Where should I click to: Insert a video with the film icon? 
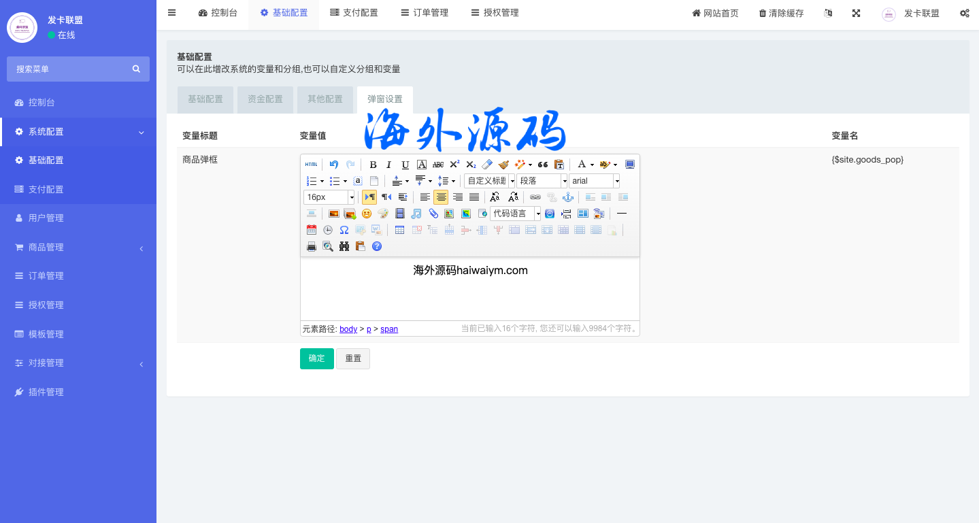coord(399,214)
